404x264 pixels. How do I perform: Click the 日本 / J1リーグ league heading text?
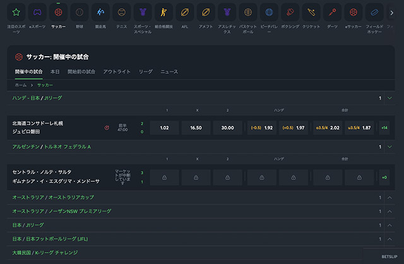point(28,225)
